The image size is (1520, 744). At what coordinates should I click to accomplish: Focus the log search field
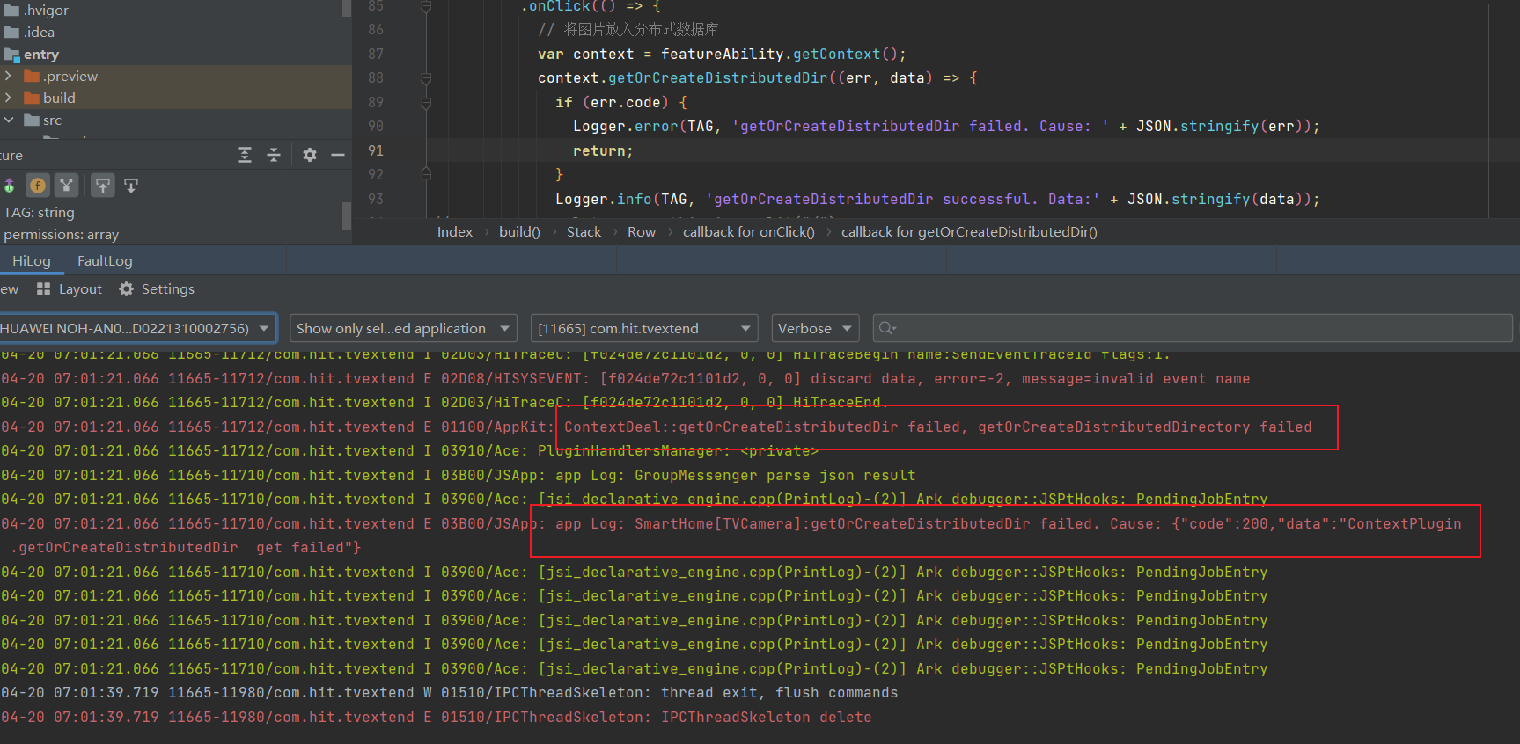(1193, 328)
